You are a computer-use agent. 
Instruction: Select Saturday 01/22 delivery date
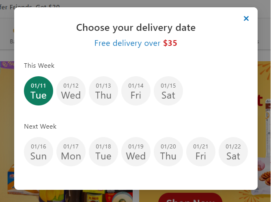click(x=233, y=152)
